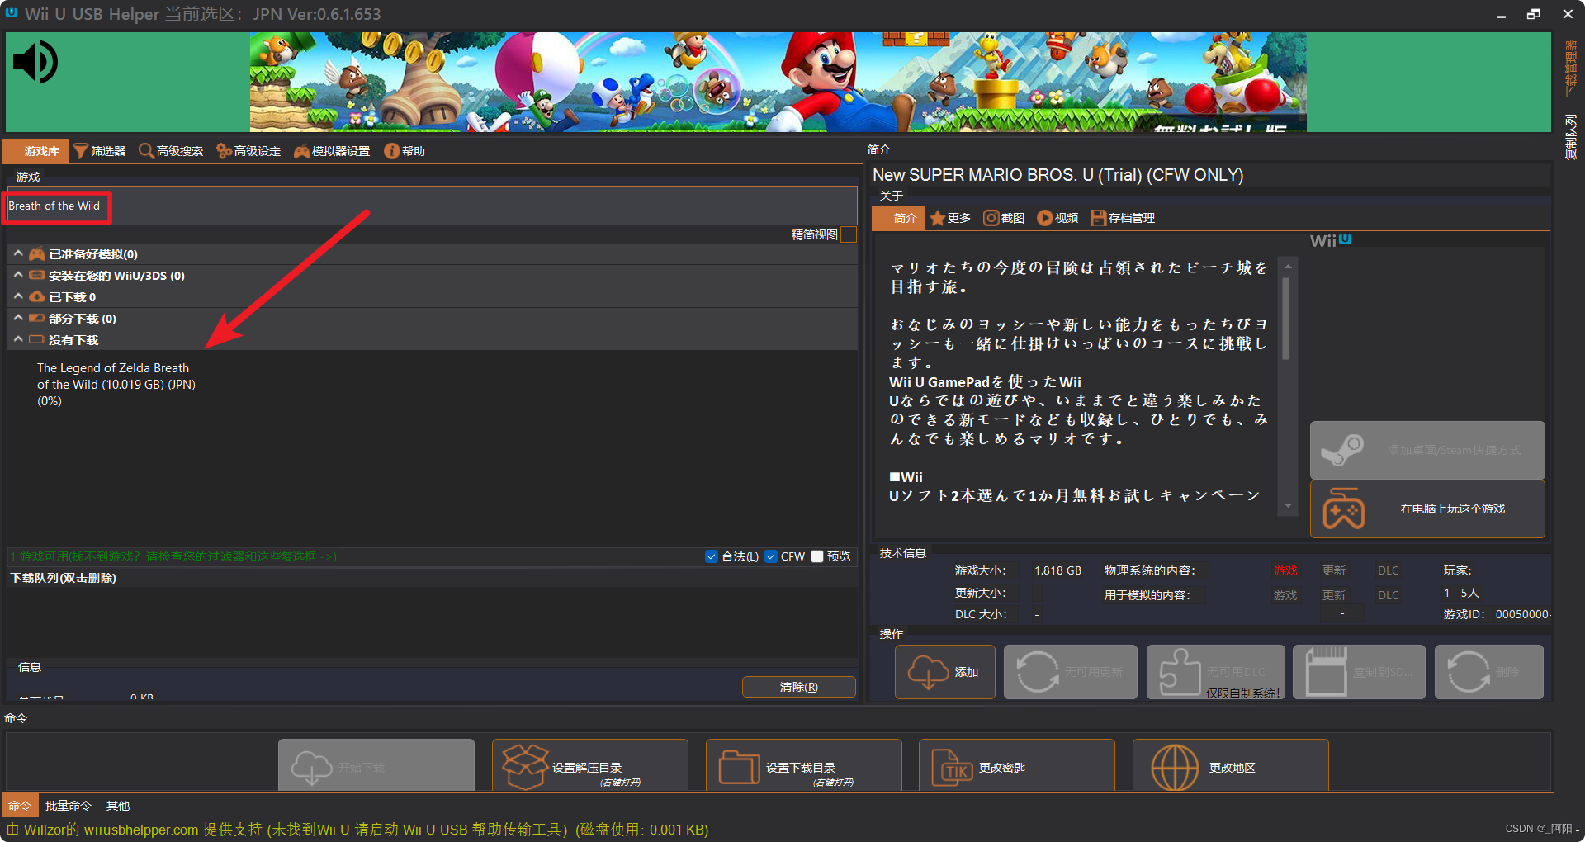
Task: Click the Breath of the Wild search field
Action: [x=432, y=206]
